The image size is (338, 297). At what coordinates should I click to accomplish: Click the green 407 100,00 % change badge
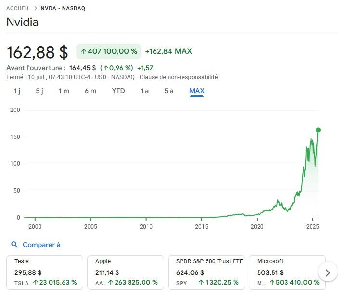(108, 51)
